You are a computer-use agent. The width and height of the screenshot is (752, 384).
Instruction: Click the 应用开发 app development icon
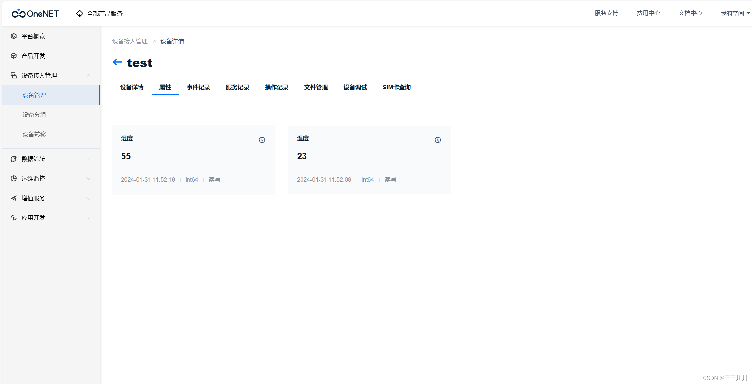click(14, 218)
